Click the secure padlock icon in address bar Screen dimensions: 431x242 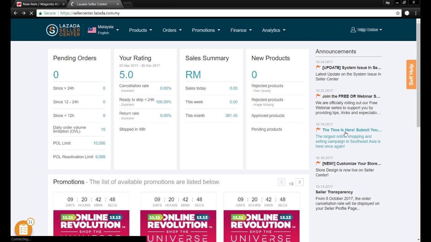coord(40,13)
